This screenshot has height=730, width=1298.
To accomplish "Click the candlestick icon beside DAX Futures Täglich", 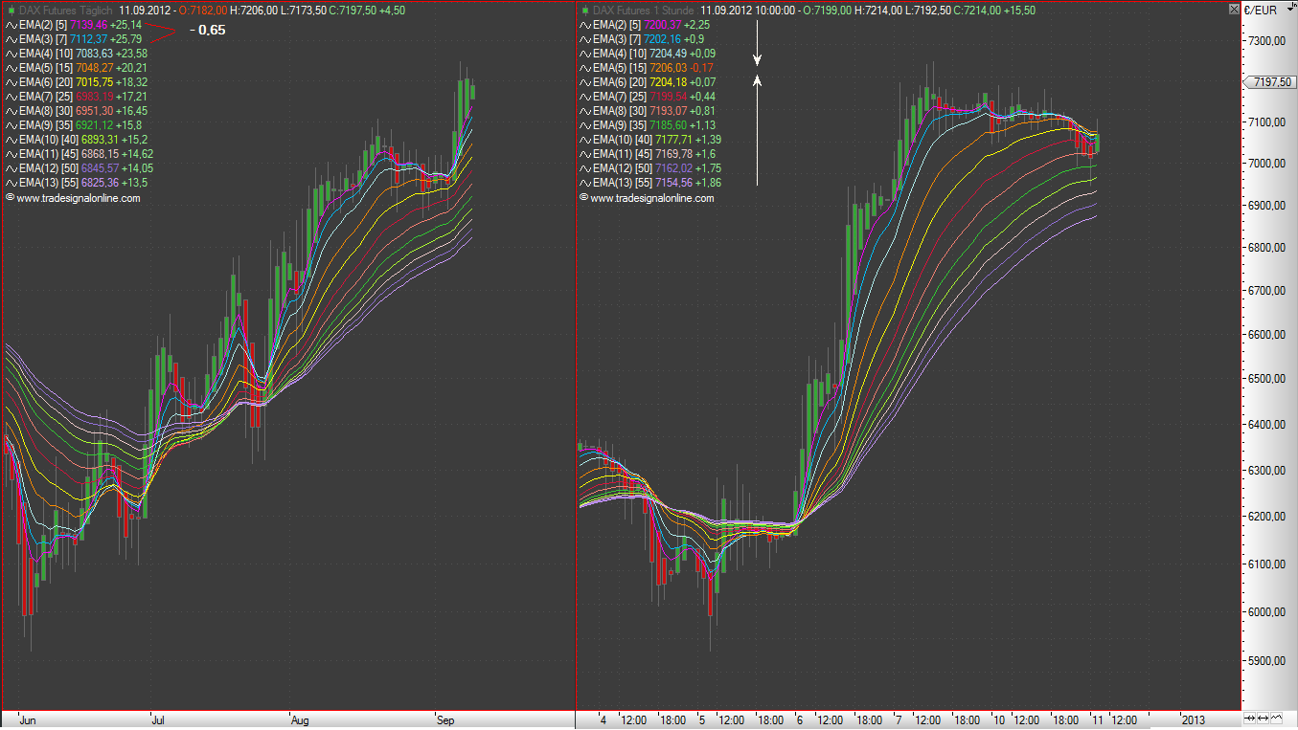I will (x=10, y=11).
